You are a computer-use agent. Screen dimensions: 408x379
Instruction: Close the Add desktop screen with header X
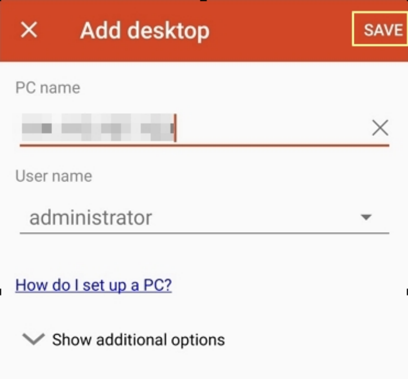pyautogui.click(x=29, y=29)
